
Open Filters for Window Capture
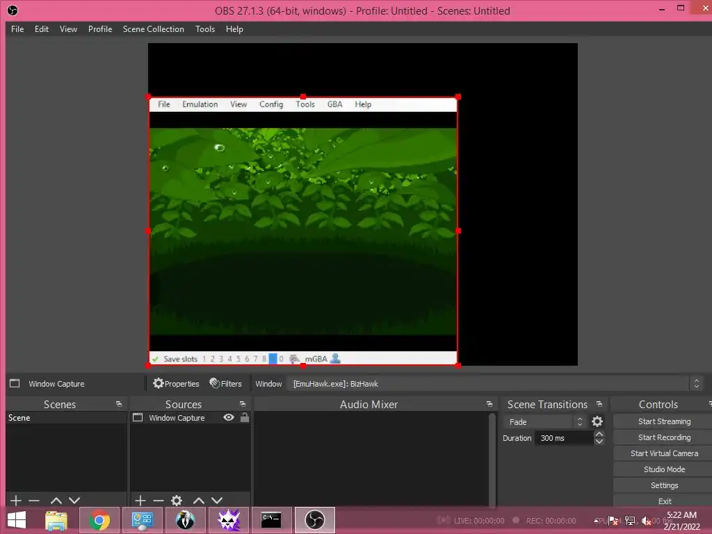point(226,384)
